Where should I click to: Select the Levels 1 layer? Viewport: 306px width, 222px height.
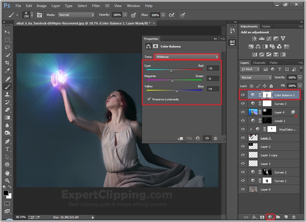pos(280,121)
